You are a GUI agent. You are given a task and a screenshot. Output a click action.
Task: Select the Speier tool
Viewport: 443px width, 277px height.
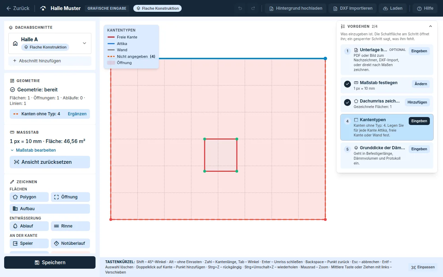click(x=29, y=243)
